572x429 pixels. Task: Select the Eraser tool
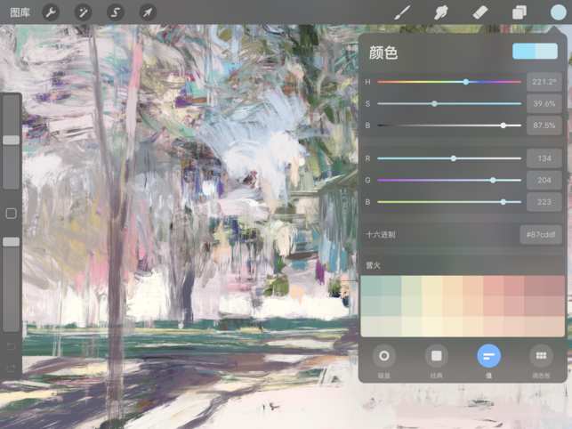[480, 12]
